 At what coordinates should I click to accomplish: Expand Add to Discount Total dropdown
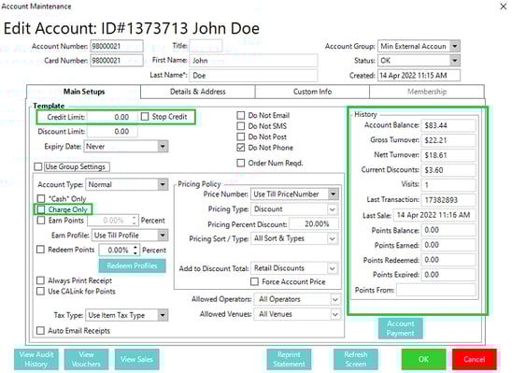(333, 268)
